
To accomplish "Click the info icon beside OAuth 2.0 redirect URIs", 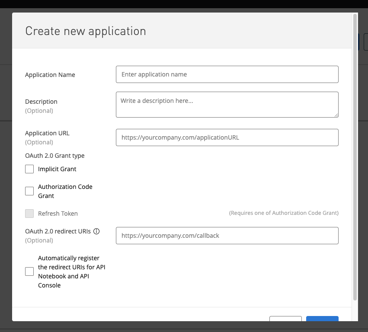I will (x=96, y=231).
